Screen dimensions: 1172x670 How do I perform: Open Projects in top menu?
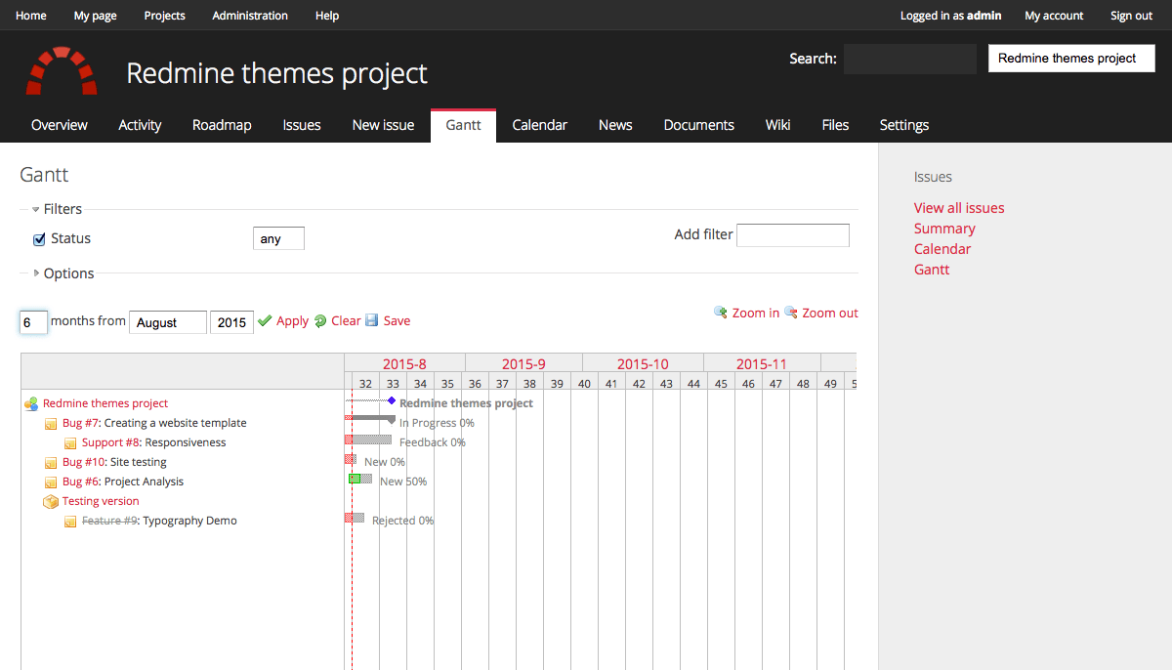coord(164,16)
